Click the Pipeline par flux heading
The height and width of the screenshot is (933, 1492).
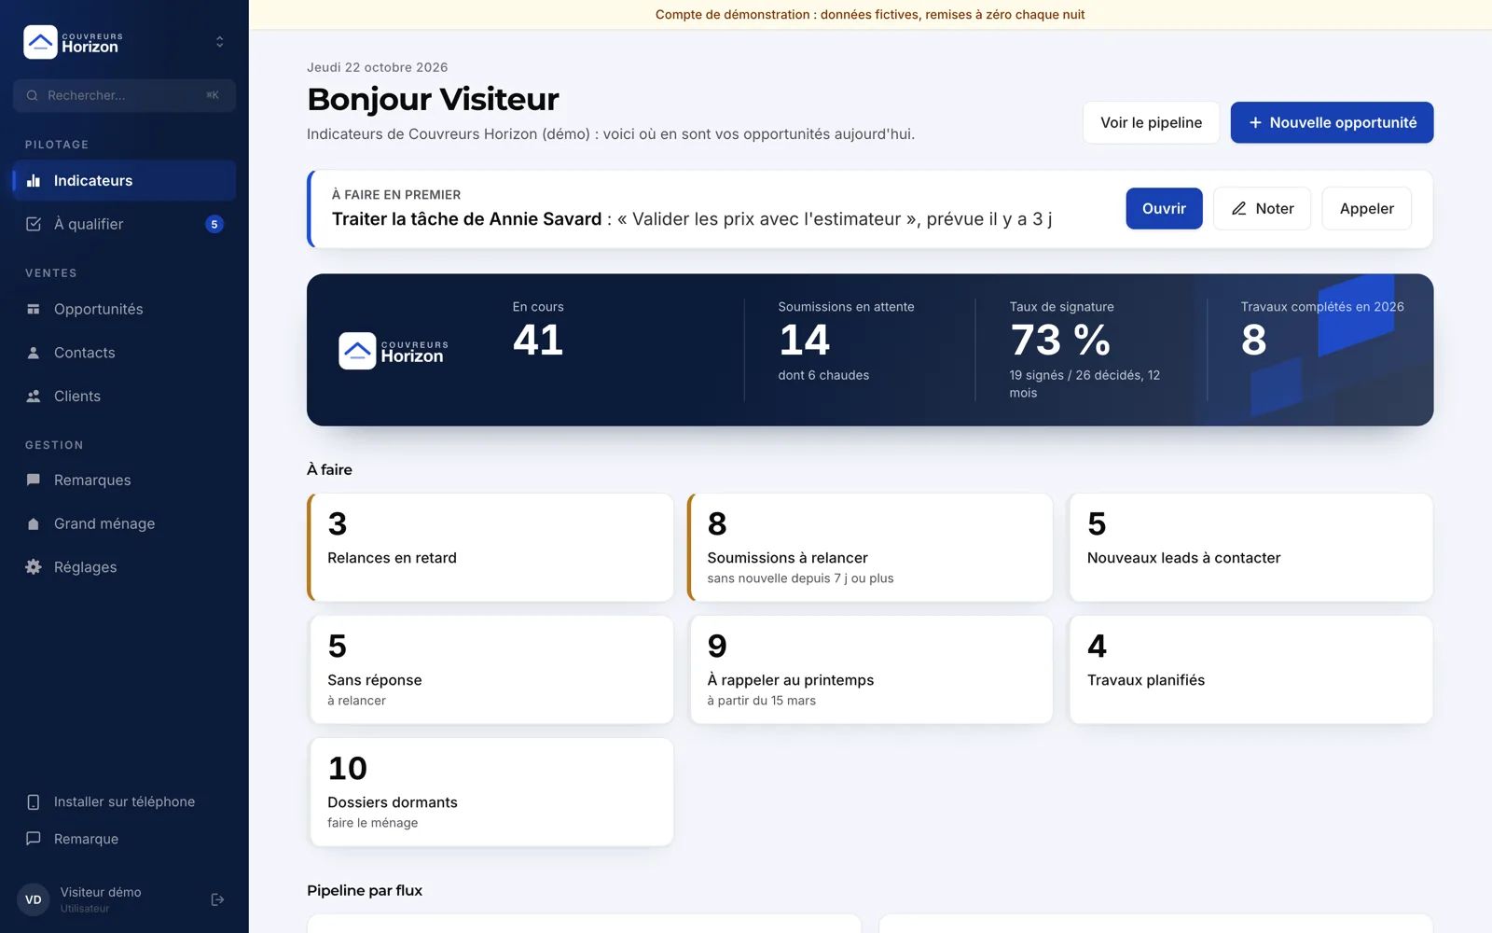pyautogui.click(x=365, y=890)
